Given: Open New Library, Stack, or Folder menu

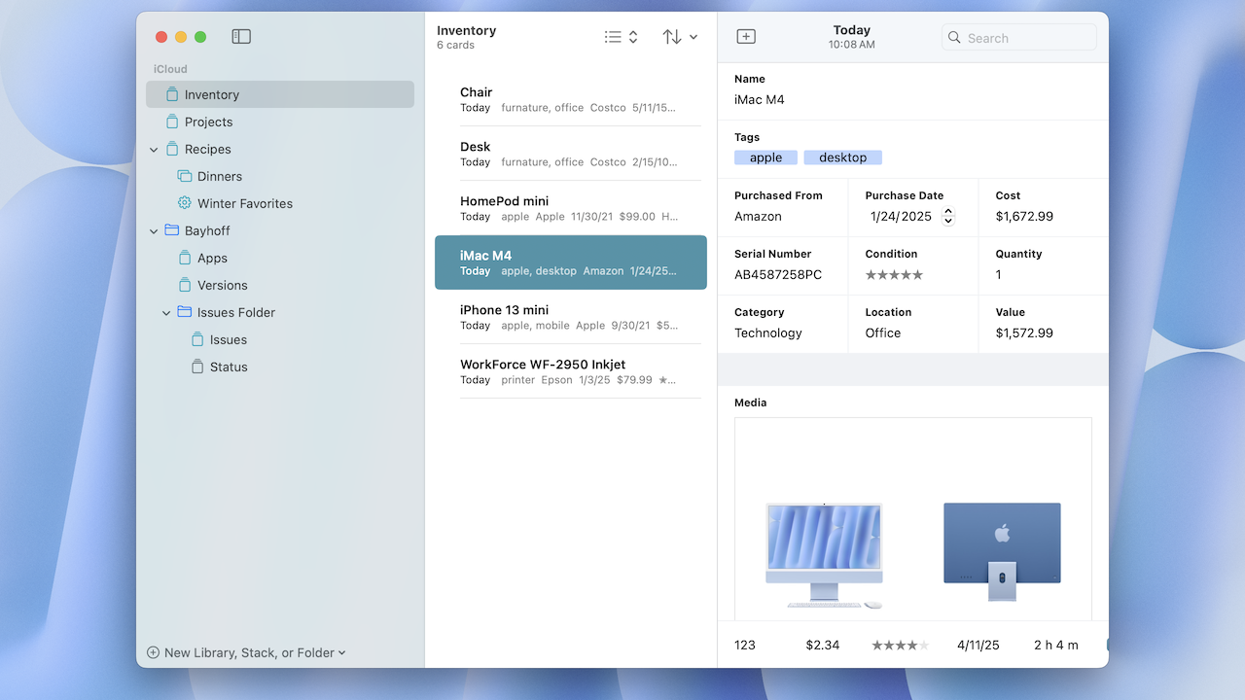Looking at the screenshot, I should [x=247, y=652].
